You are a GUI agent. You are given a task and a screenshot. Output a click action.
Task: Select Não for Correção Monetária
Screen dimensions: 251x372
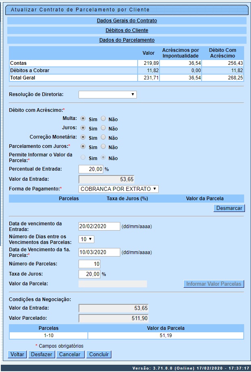click(103, 137)
